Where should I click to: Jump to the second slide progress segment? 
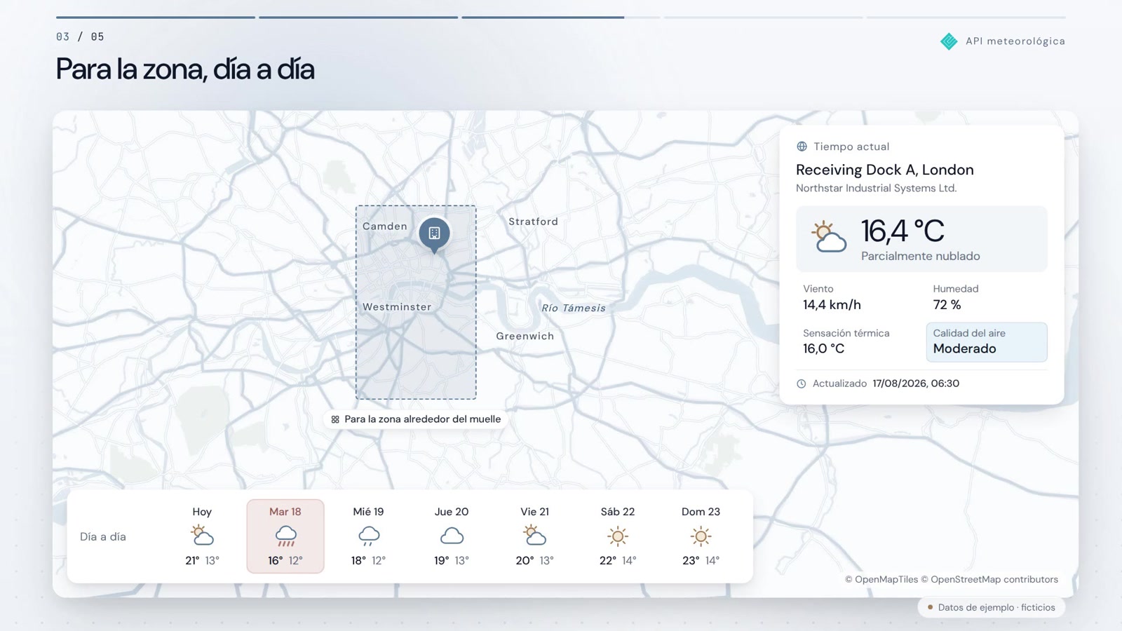click(358, 17)
